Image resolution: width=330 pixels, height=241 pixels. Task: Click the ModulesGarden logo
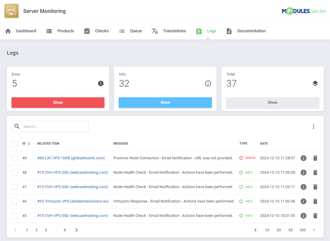coord(304,11)
